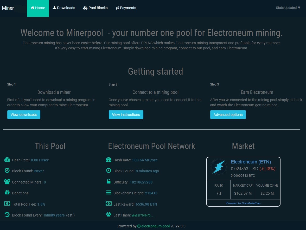Click the Donations gift icon

pyautogui.click(x=7, y=193)
